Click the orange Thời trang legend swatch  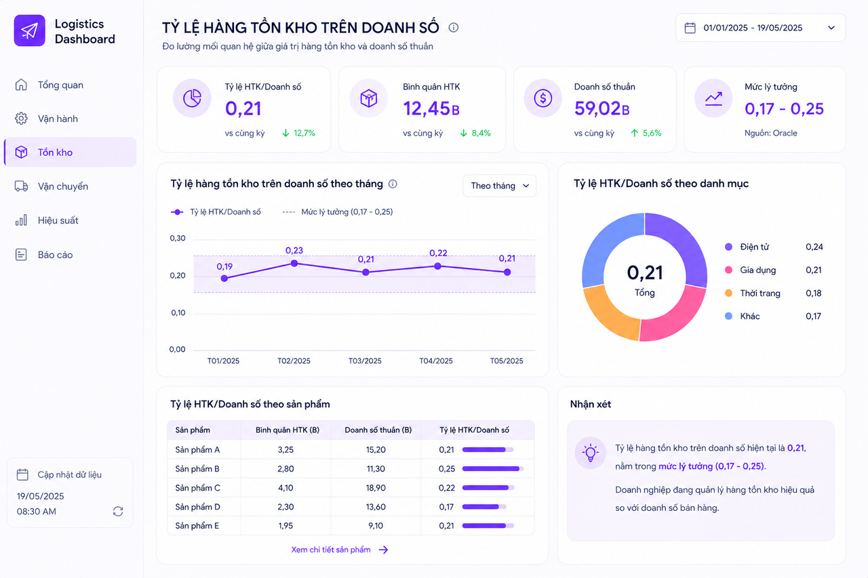(x=728, y=293)
